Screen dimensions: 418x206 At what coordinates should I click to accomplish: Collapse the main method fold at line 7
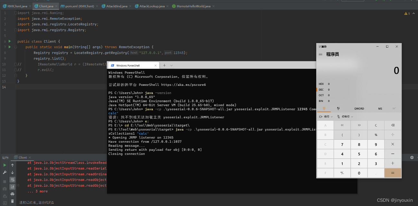tap(15, 47)
